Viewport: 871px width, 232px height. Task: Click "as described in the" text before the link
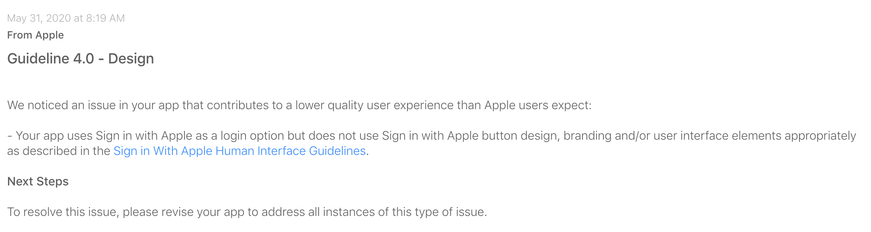tap(59, 151)
